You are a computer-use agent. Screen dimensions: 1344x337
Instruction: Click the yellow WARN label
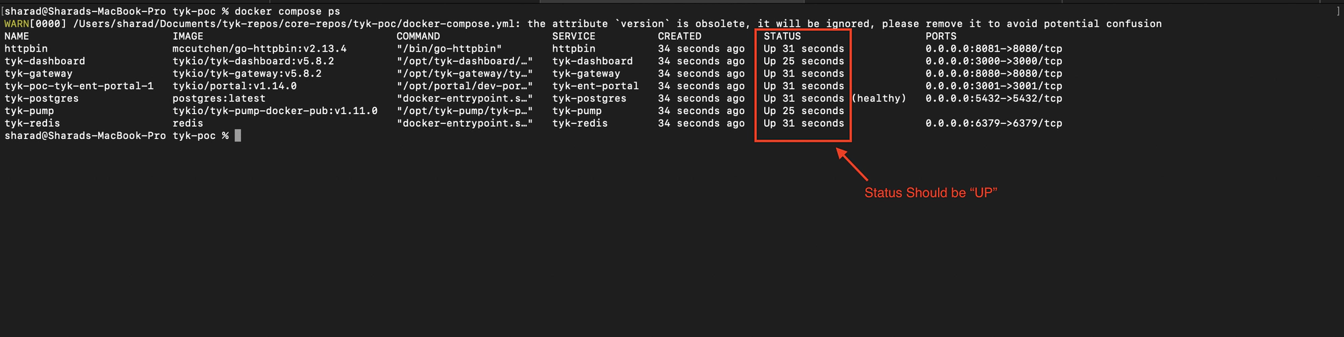[x=16, y=23]
